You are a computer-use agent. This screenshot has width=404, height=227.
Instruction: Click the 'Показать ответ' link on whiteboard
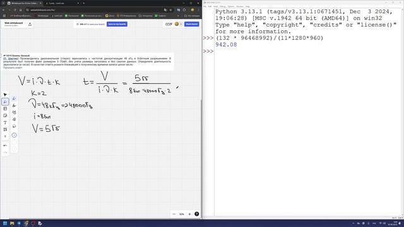point(13,67)
